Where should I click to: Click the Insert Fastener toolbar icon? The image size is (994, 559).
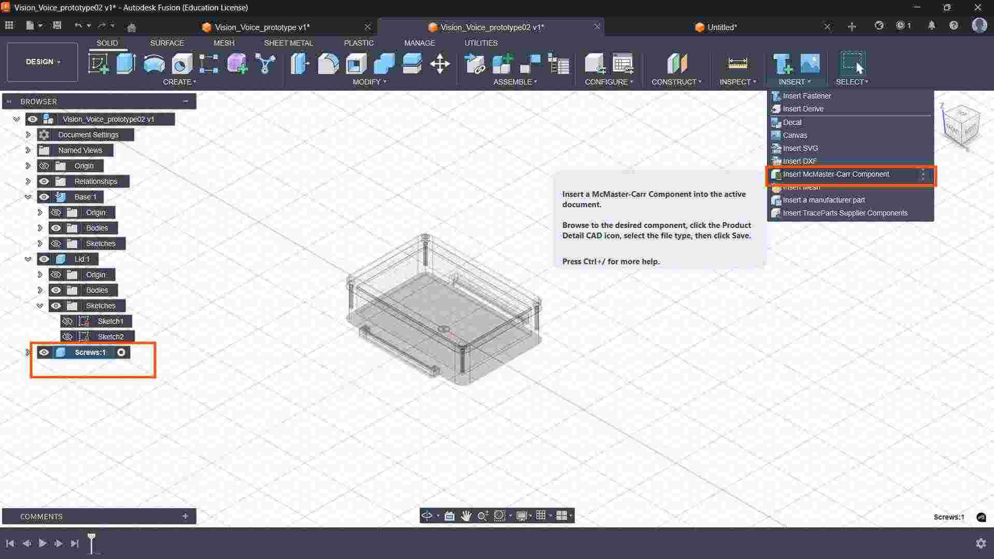pos(782,64)
